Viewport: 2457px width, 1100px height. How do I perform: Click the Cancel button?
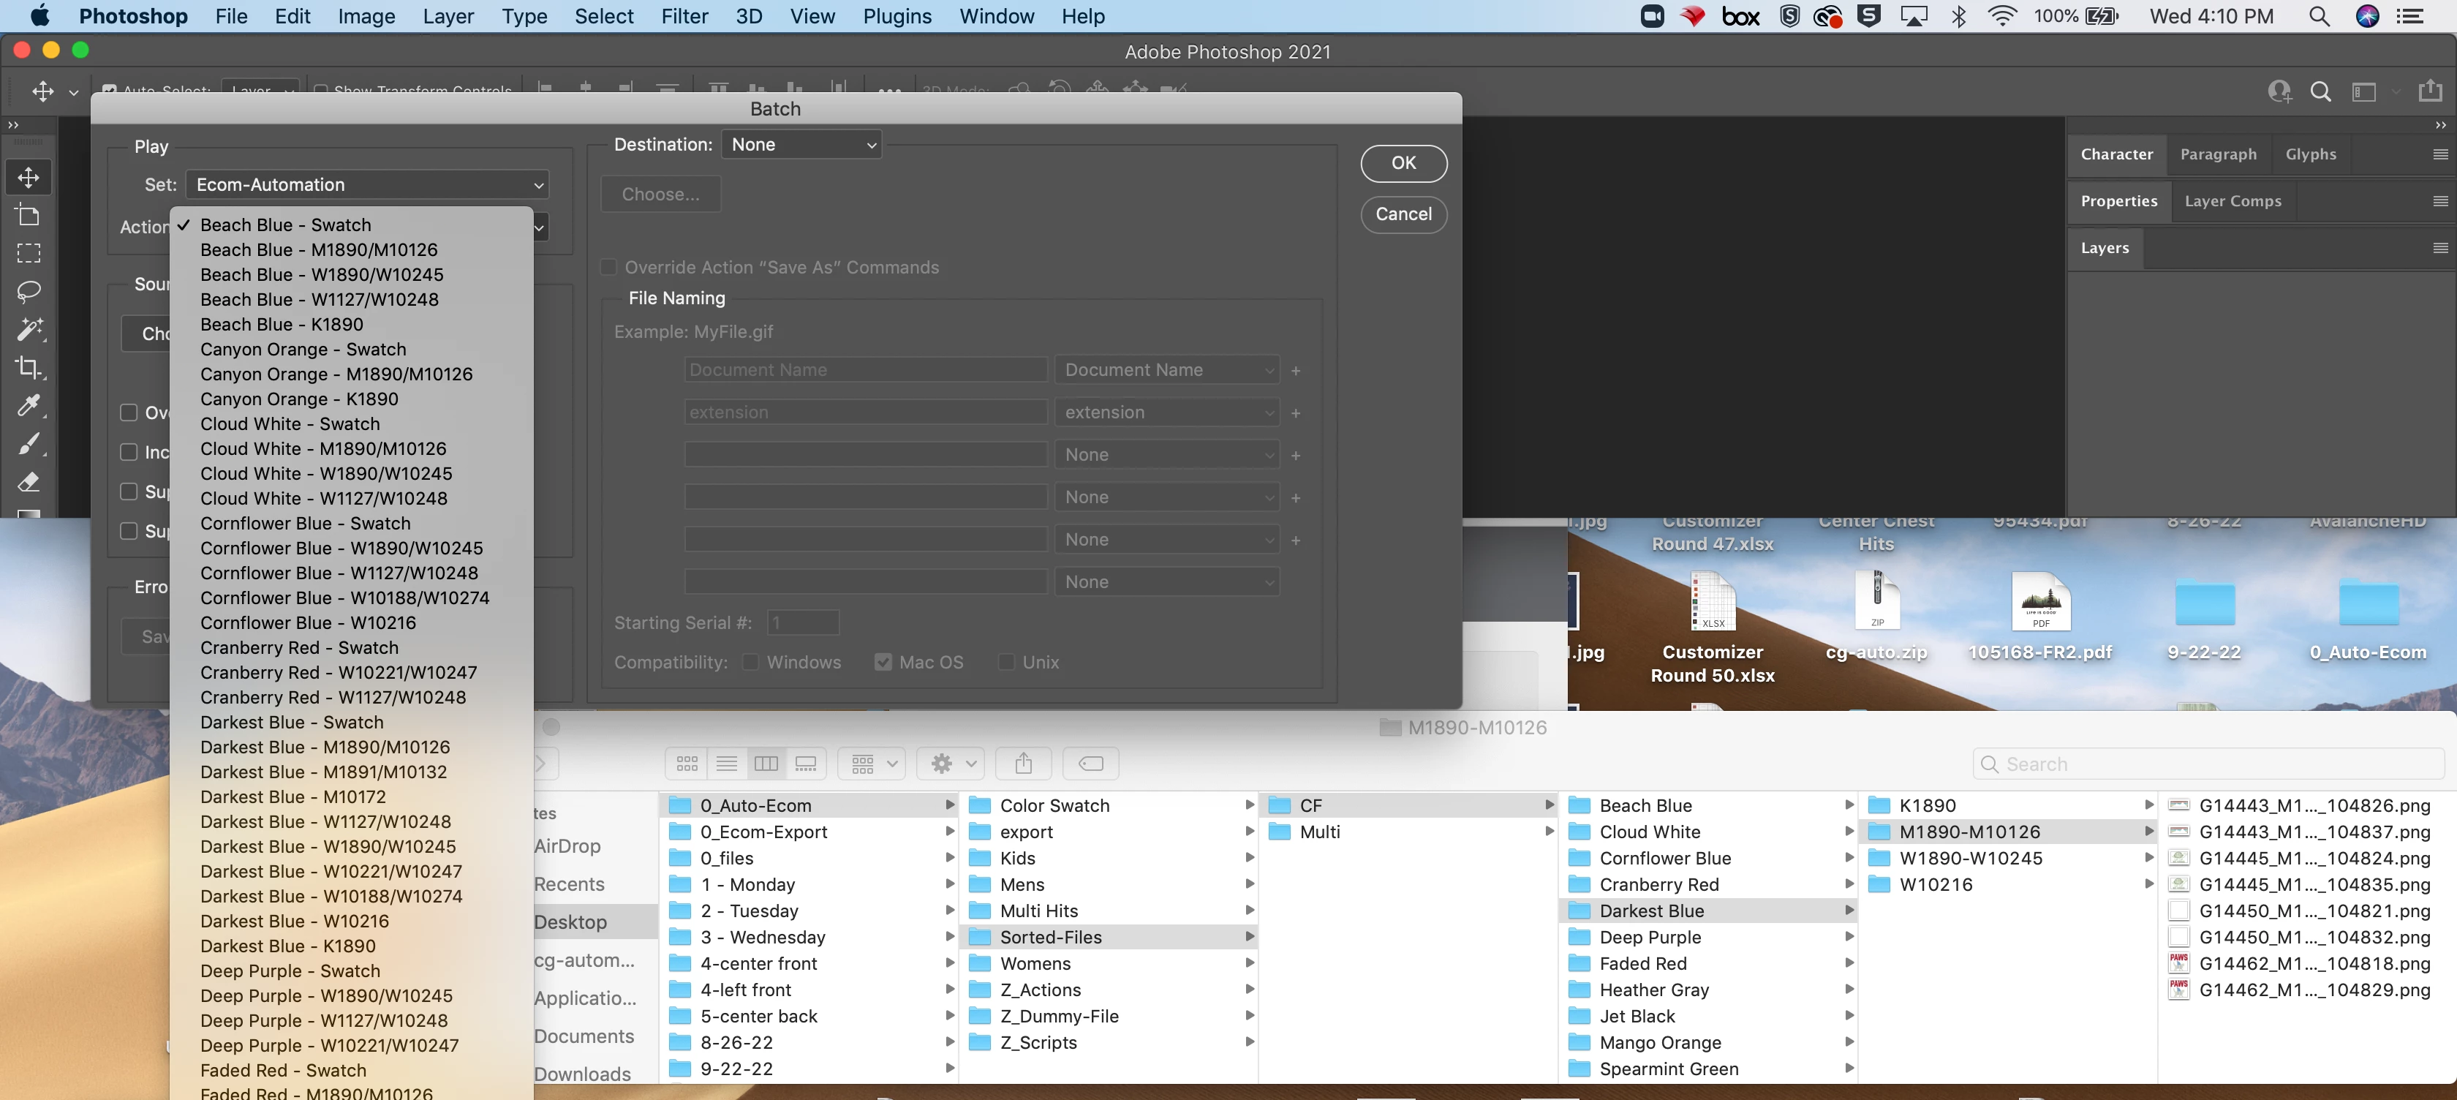point(1403,214)
